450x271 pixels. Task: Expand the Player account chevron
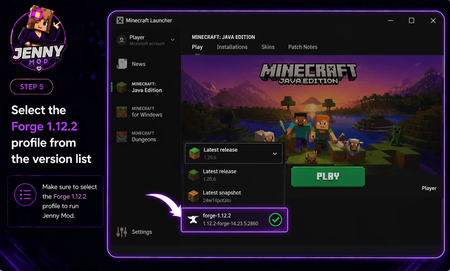(x=173, y=40)
